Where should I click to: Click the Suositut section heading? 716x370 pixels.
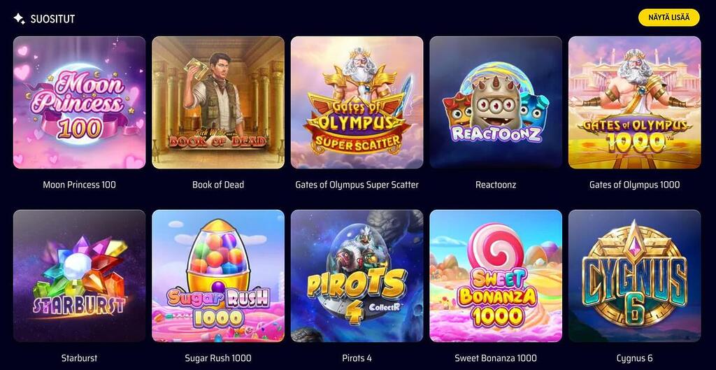point(52,19)
